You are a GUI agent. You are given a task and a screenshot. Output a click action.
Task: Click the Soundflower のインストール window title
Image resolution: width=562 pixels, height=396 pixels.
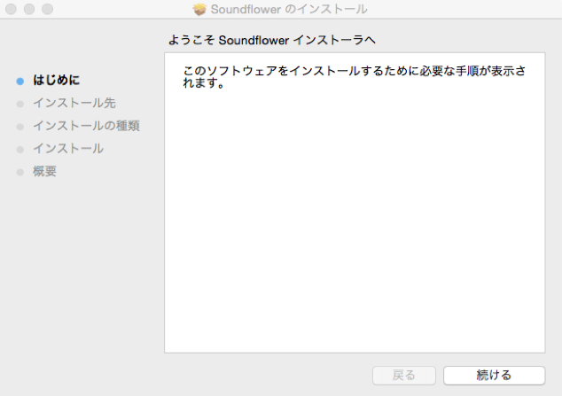pos(289,9)
